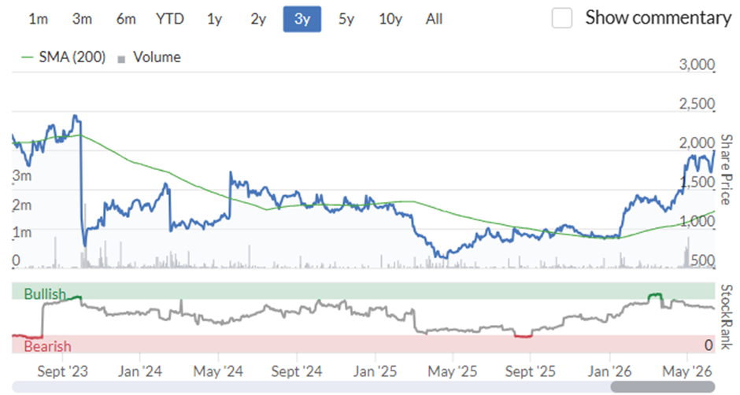Toggle the Volume legend entry

(150, 57)
